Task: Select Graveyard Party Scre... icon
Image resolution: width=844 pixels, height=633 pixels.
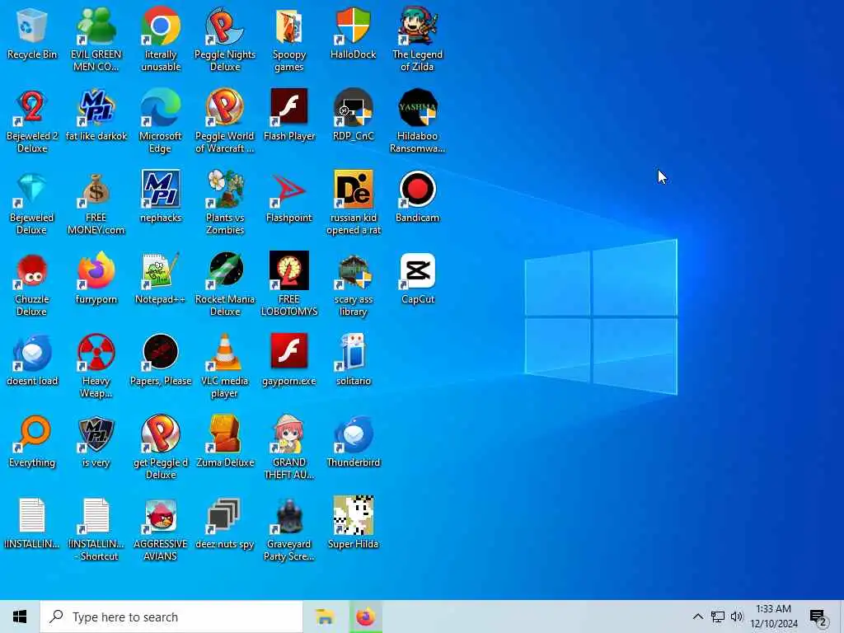Action: 289,529
